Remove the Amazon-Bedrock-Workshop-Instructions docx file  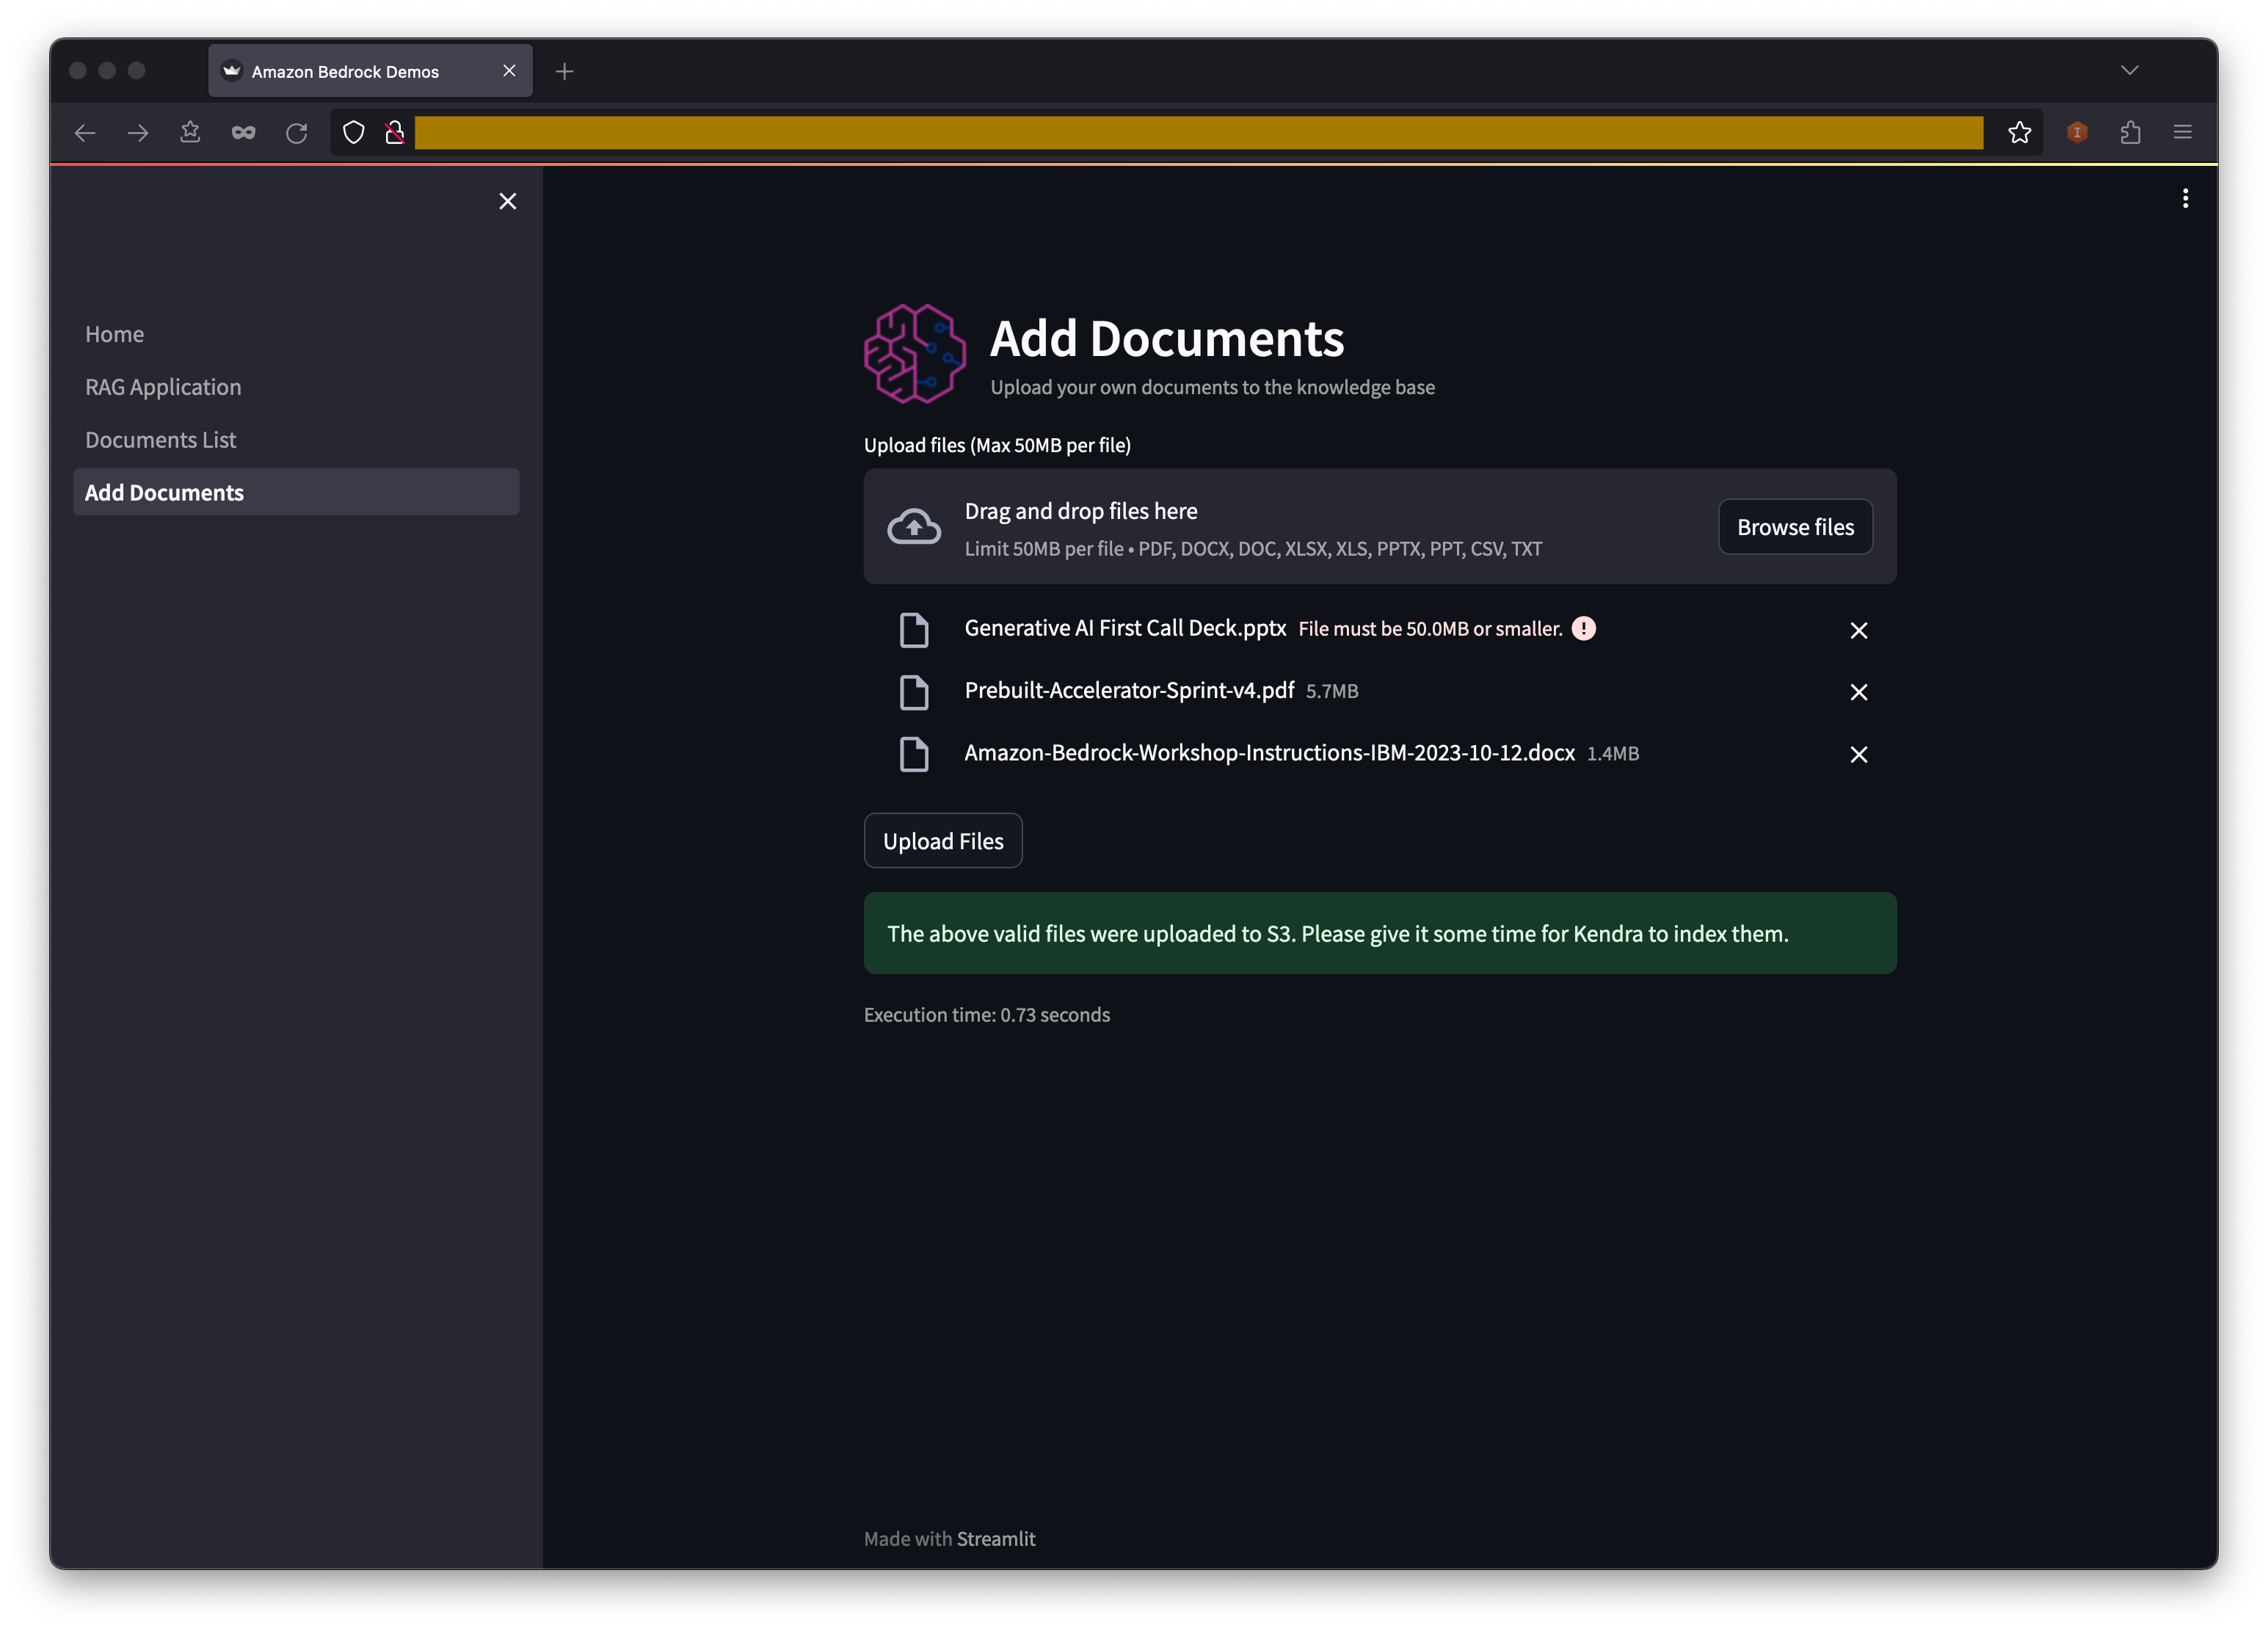pyautogui.click(x=1858, y=754)
